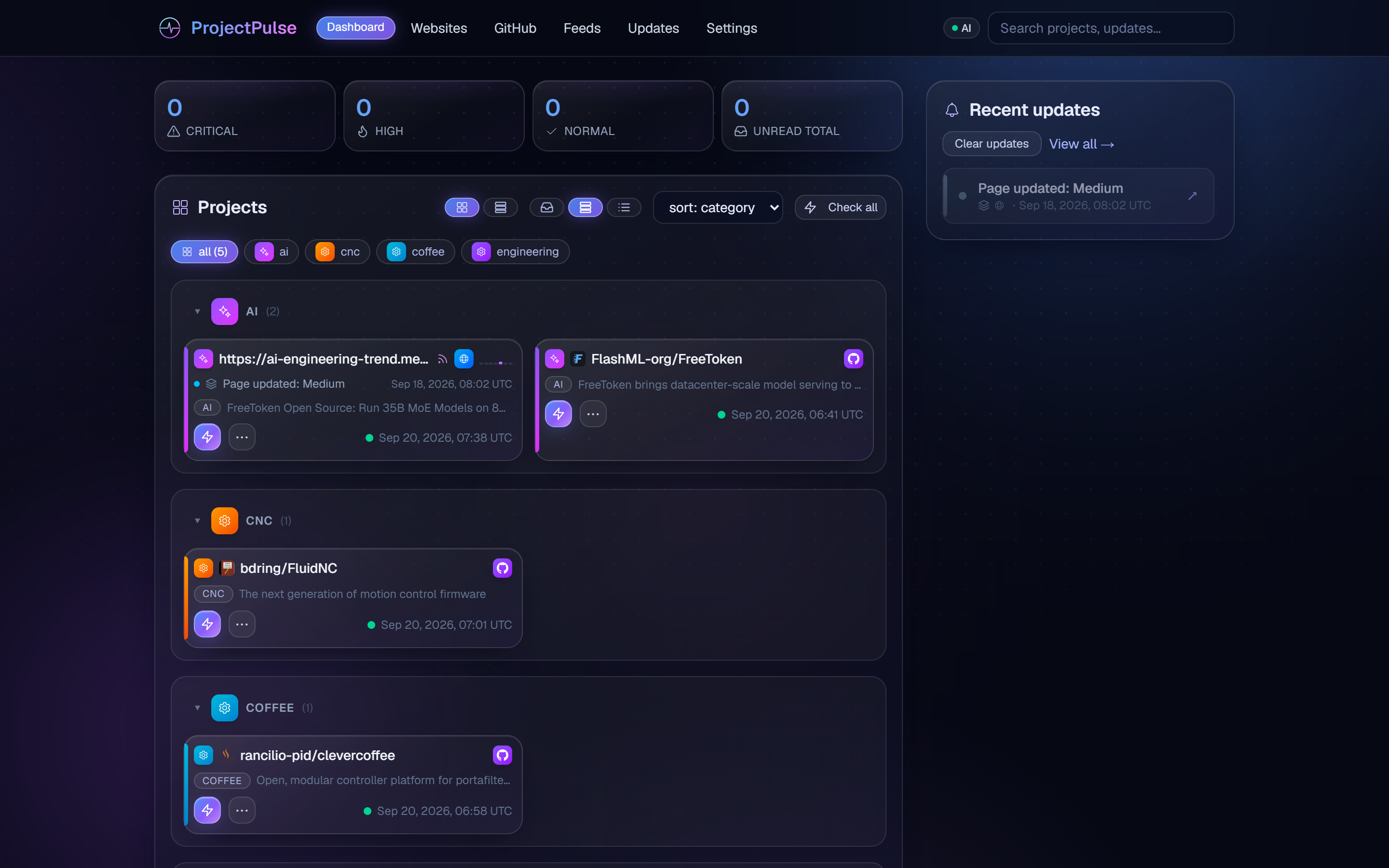The width and height of the screenshot is (1389, 868).
Task: Open more options on FlashML-org/FreeToken card
Action: [593, 414]
